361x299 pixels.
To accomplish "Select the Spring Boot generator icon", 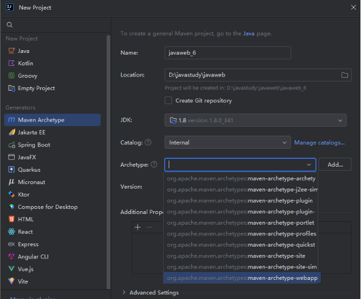I will [x=12, y=145].
